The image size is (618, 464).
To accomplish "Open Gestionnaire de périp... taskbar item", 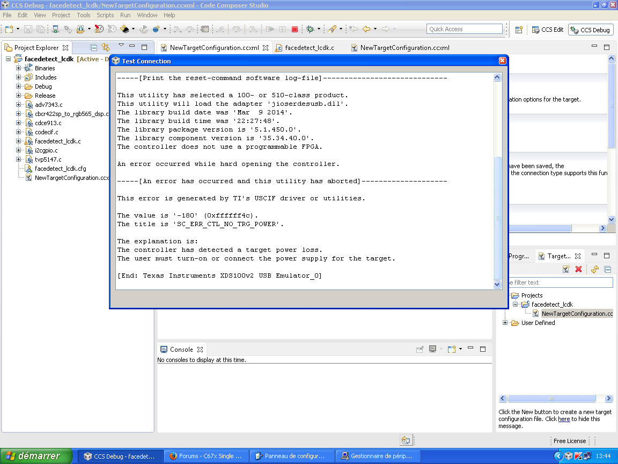I will (378, 456).
